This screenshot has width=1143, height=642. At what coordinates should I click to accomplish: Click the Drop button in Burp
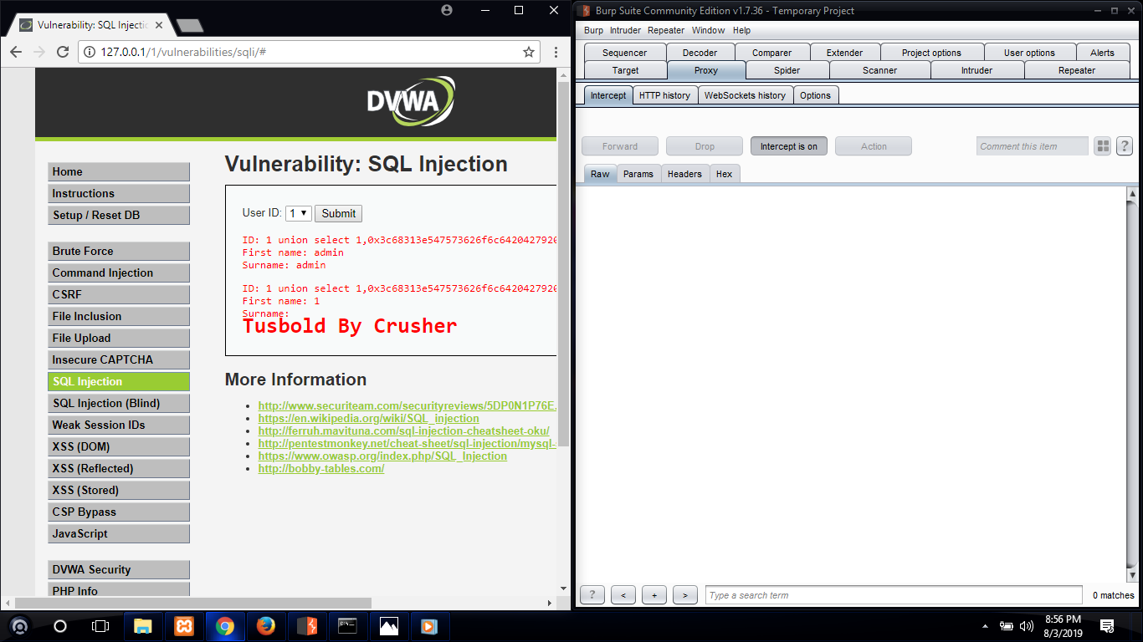pos(705,146)
